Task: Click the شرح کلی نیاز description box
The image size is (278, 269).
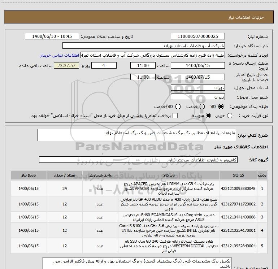Action: click(x=137, y=135)
